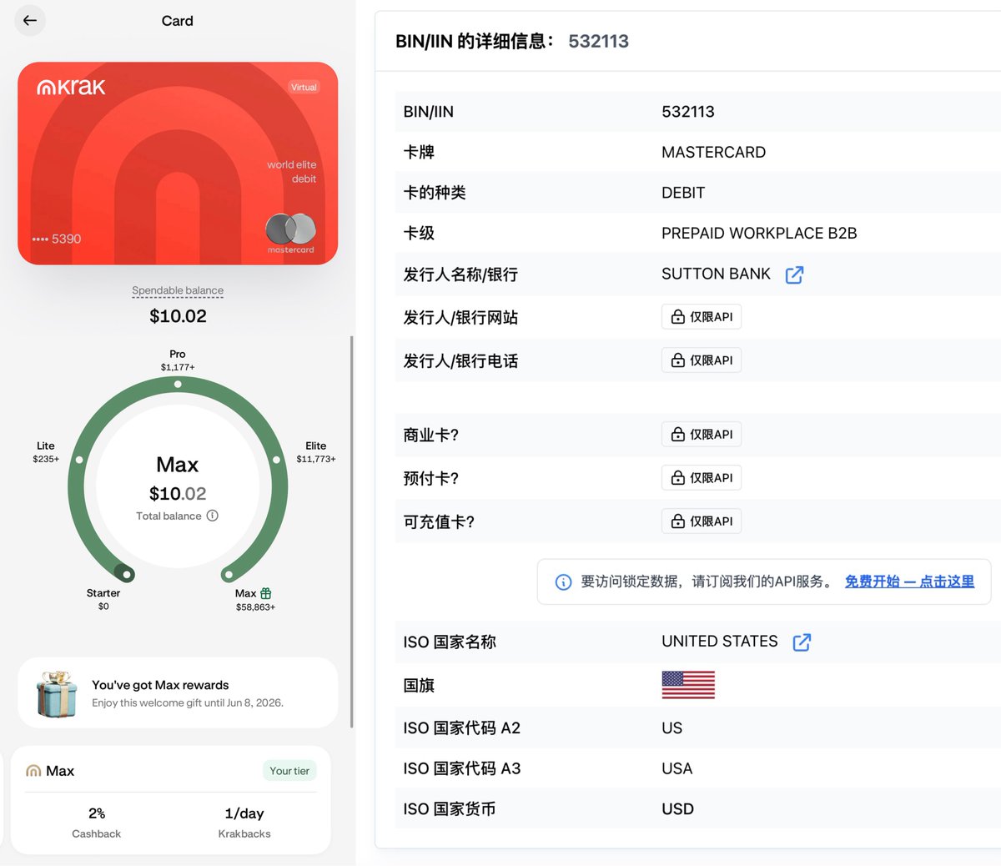Click the vertical scrollbar of card panel
This screenshot has height=866, width=1001.
[351, 531]
